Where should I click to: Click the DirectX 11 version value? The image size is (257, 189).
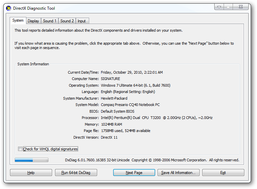(x=109, y=137)
